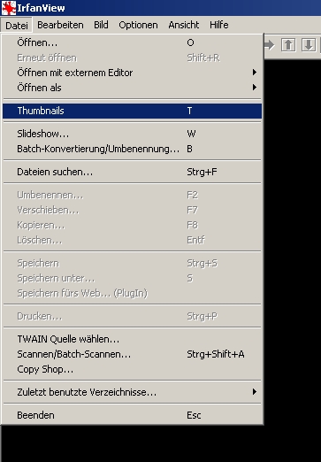Click the down arrow toolbar button
The height and width of the screenshot is (462, 321).
(309, 45)
